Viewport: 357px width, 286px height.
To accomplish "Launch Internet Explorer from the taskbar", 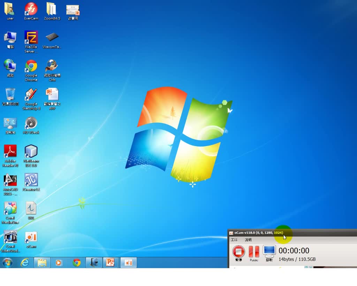I will point(25,263).
